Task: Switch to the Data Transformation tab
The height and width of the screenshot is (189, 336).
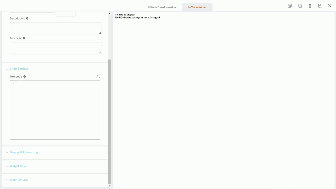Action: [x=162, y=7]
